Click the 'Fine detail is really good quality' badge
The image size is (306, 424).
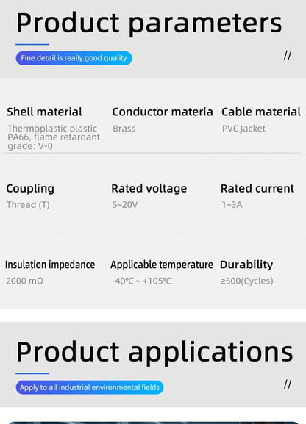click(x=74, y=58)
